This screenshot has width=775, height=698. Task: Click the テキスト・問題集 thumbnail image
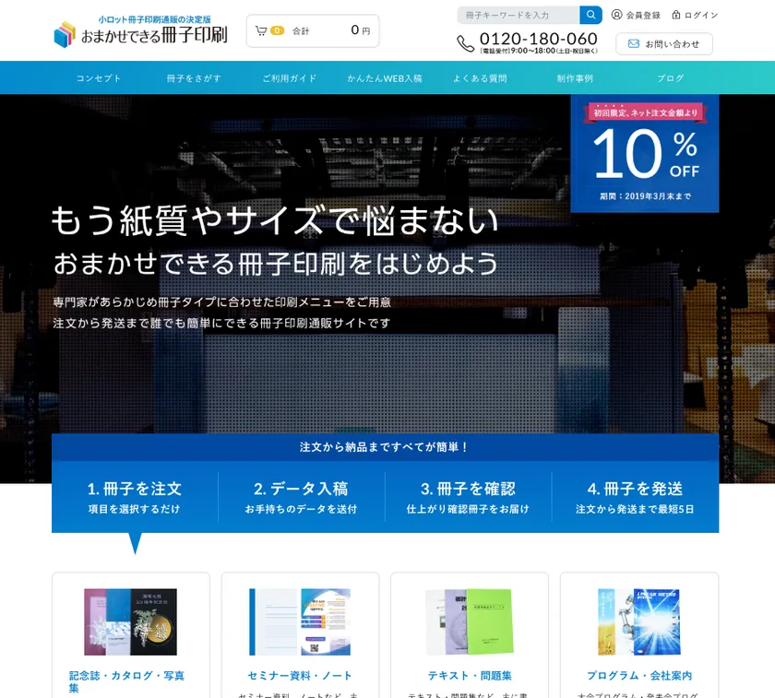tap(470, 621)
